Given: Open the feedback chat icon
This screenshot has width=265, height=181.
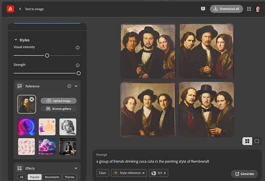Looking at the screenshot, I should 203,9.
